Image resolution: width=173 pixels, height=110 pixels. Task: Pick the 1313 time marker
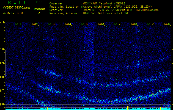[x=51, y=24]
